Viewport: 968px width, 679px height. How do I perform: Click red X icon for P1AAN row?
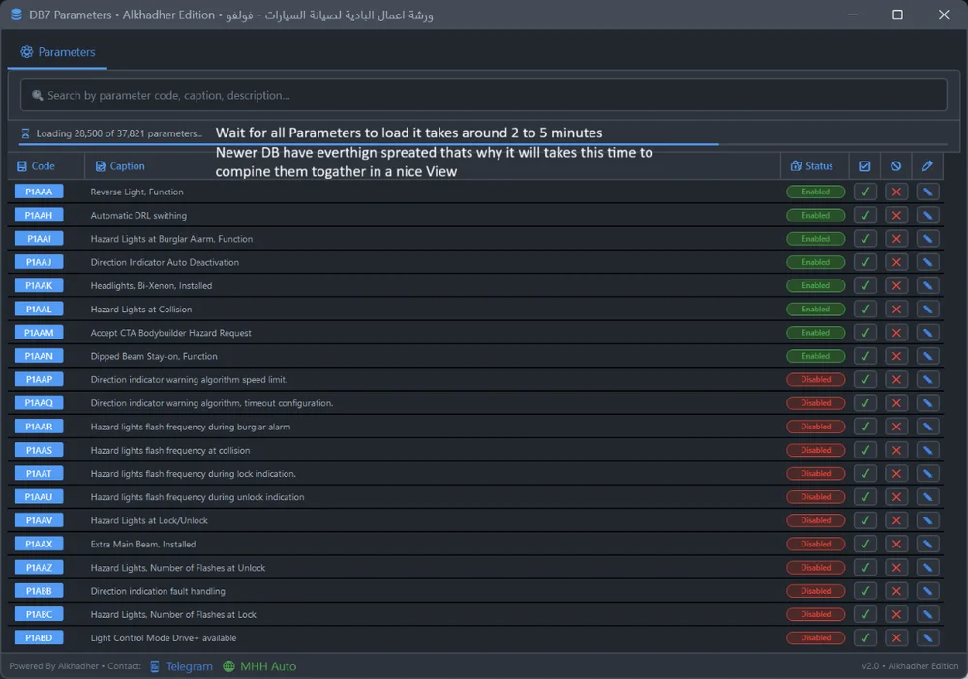click(896, 357)
